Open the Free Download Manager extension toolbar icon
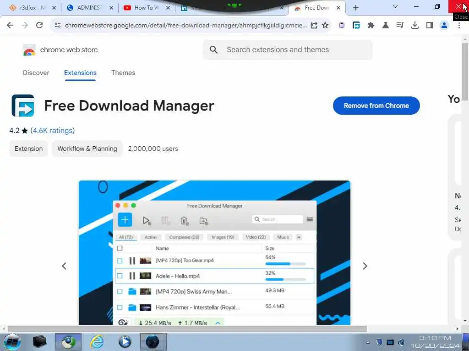Screen dimensions: 469x351 356,26
